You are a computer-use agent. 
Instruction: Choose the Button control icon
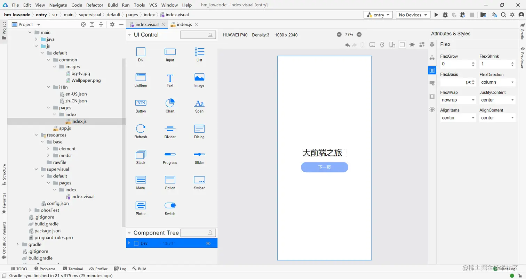point(141,103)
